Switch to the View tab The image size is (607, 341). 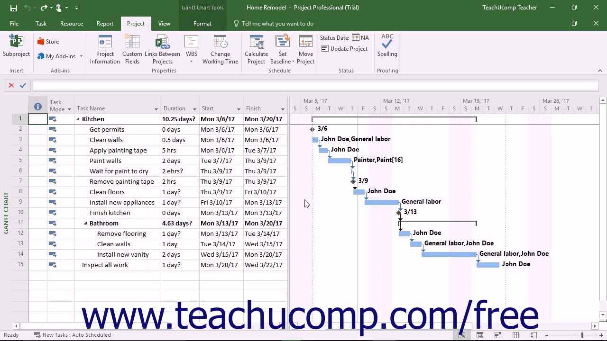(x=164, y=24)
